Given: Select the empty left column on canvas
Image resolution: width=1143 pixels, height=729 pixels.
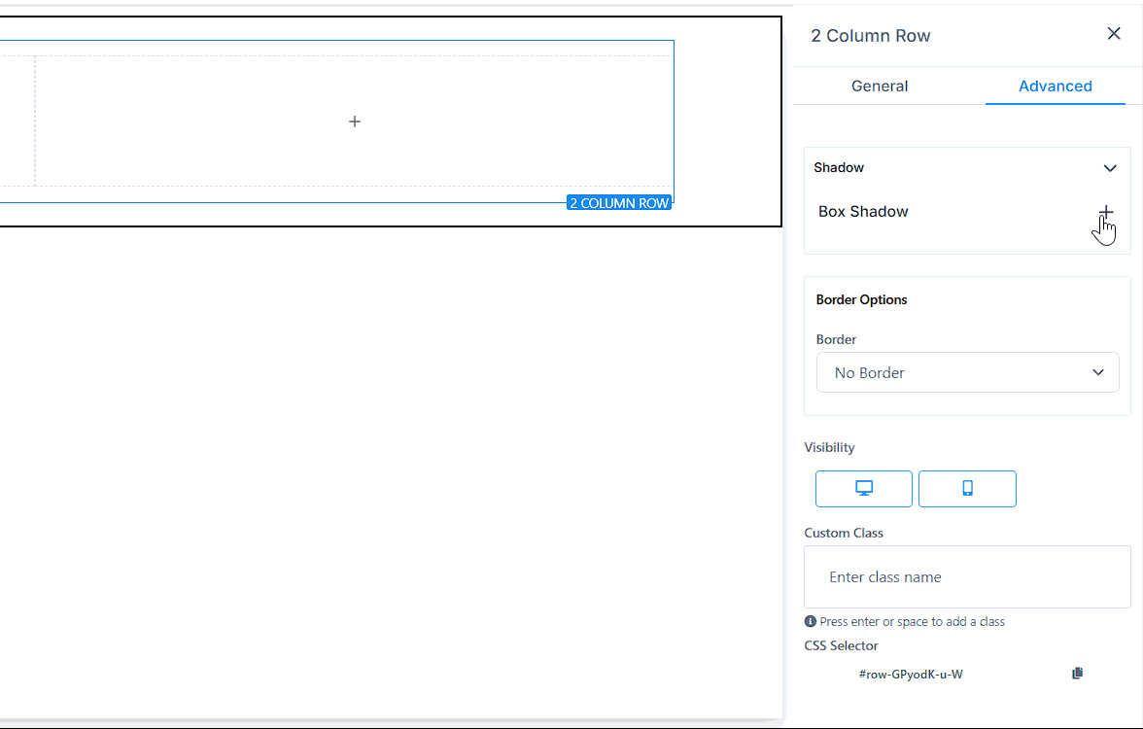Looking at the screenshot, I should pyautogui.click(x=16, y=121).
